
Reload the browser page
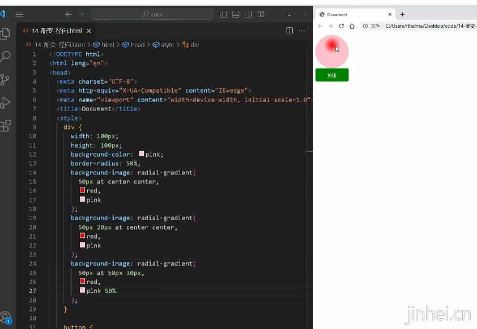click(x=342, y=26)
